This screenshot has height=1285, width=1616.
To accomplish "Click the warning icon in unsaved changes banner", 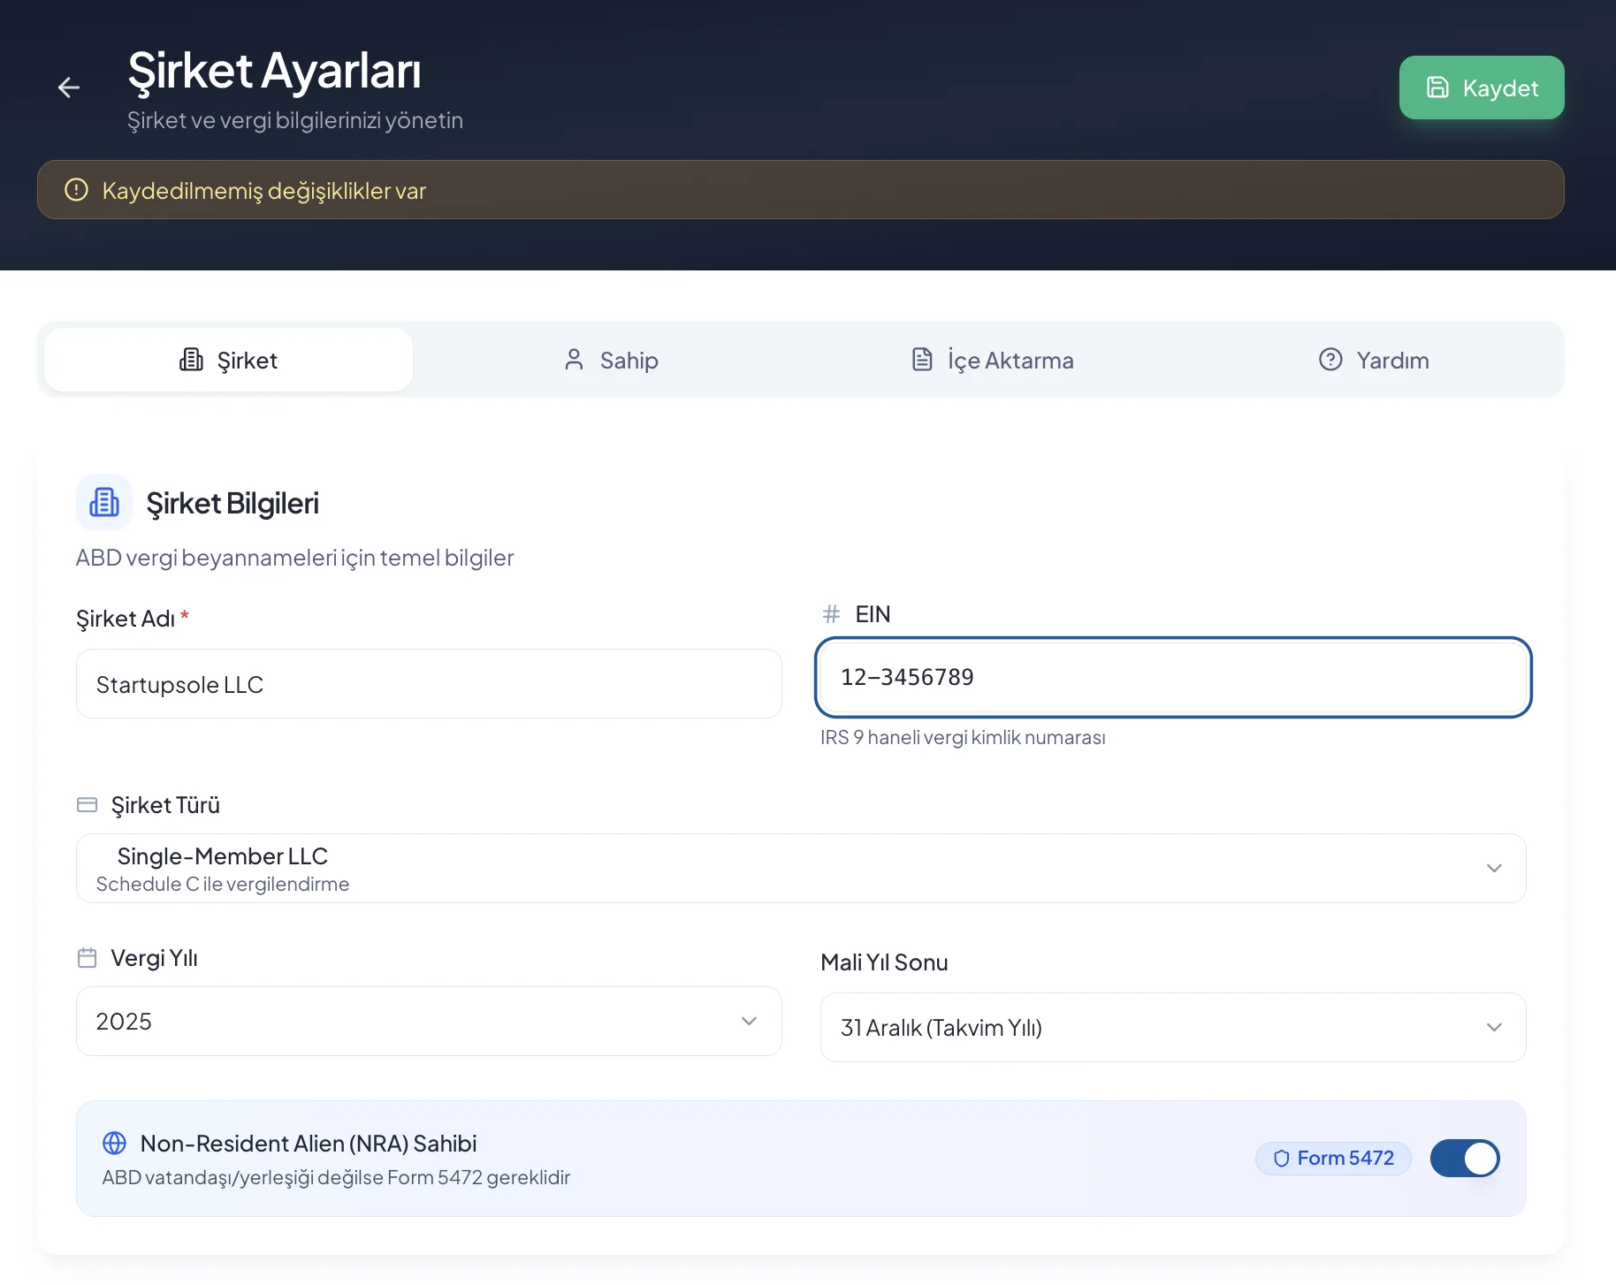I will coord(77,190).
